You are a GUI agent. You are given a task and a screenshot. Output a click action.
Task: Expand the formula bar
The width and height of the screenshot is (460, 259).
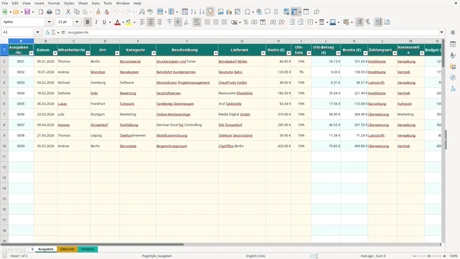(442, 33)
